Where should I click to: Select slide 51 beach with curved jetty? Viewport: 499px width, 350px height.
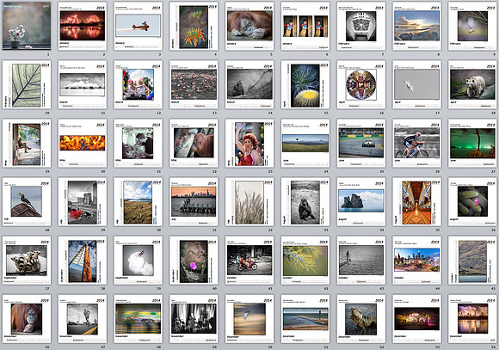[x=305, y=319]
